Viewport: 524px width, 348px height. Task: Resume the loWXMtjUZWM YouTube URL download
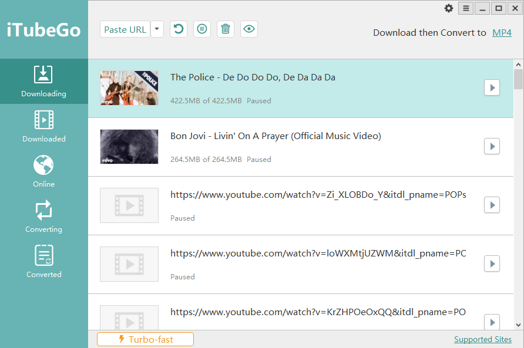[492, 264]
